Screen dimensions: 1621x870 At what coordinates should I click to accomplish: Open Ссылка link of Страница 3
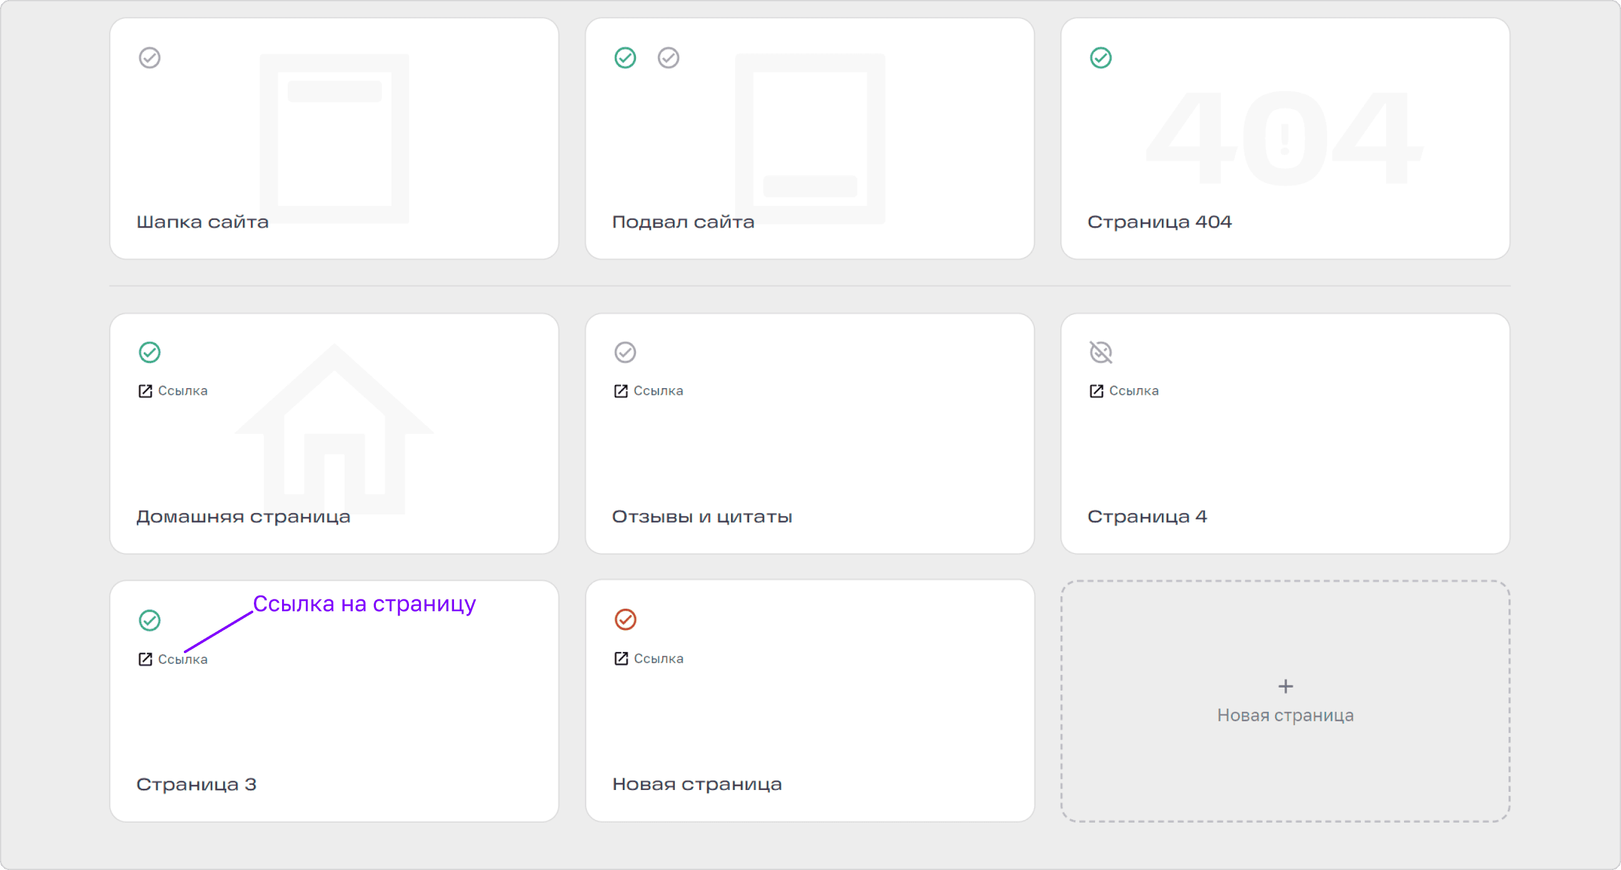click(x=183, y=659)
